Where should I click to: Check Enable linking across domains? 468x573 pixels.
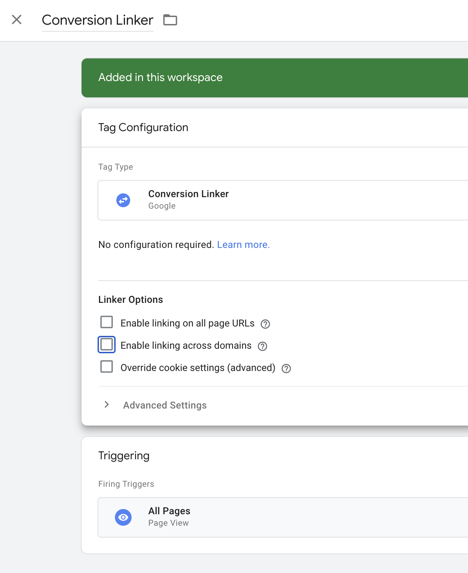pos(107,345)
